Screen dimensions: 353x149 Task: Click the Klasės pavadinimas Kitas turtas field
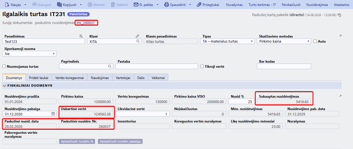[x=171, y=41]
